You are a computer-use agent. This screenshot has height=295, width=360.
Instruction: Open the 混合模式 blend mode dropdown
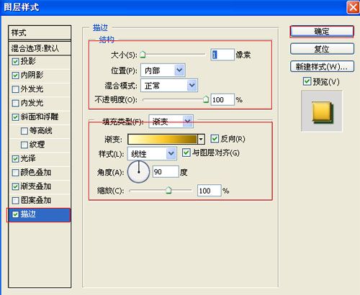pos(169,86)
